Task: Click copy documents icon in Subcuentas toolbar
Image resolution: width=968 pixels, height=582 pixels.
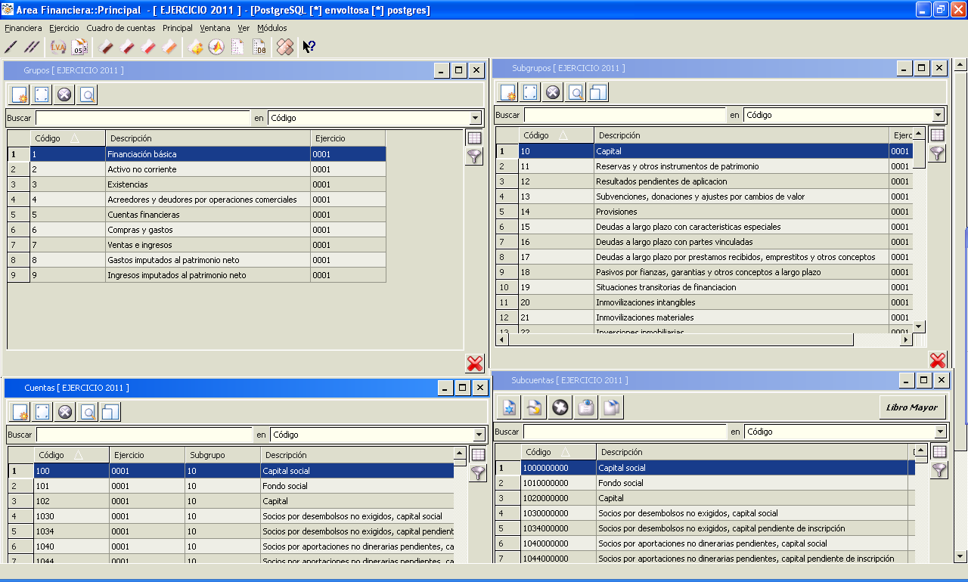Action: tap(611, 407)
